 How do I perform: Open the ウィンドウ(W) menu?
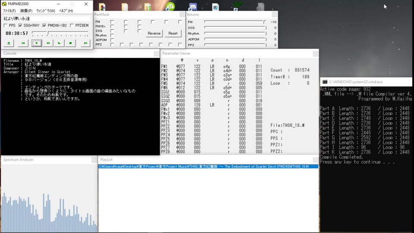(46, 11)
